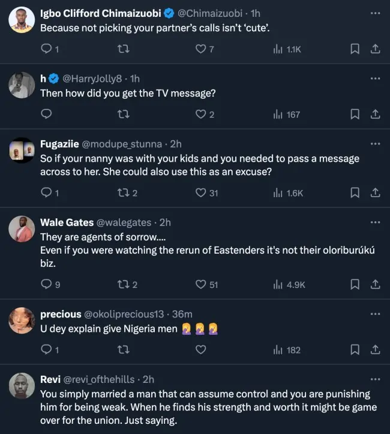The height and width of the screenshot is (434, 390).
Task: Bookmark Fugaziie's tweet
Action: pos(355,193)
